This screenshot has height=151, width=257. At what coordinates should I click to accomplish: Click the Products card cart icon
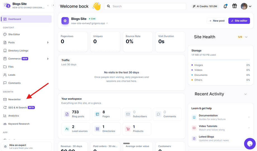point(128,129)
